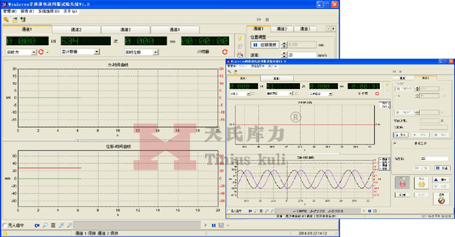Click the large red stop sign button in front window
This screenshot has height=237, width=455.
point(442,199)
